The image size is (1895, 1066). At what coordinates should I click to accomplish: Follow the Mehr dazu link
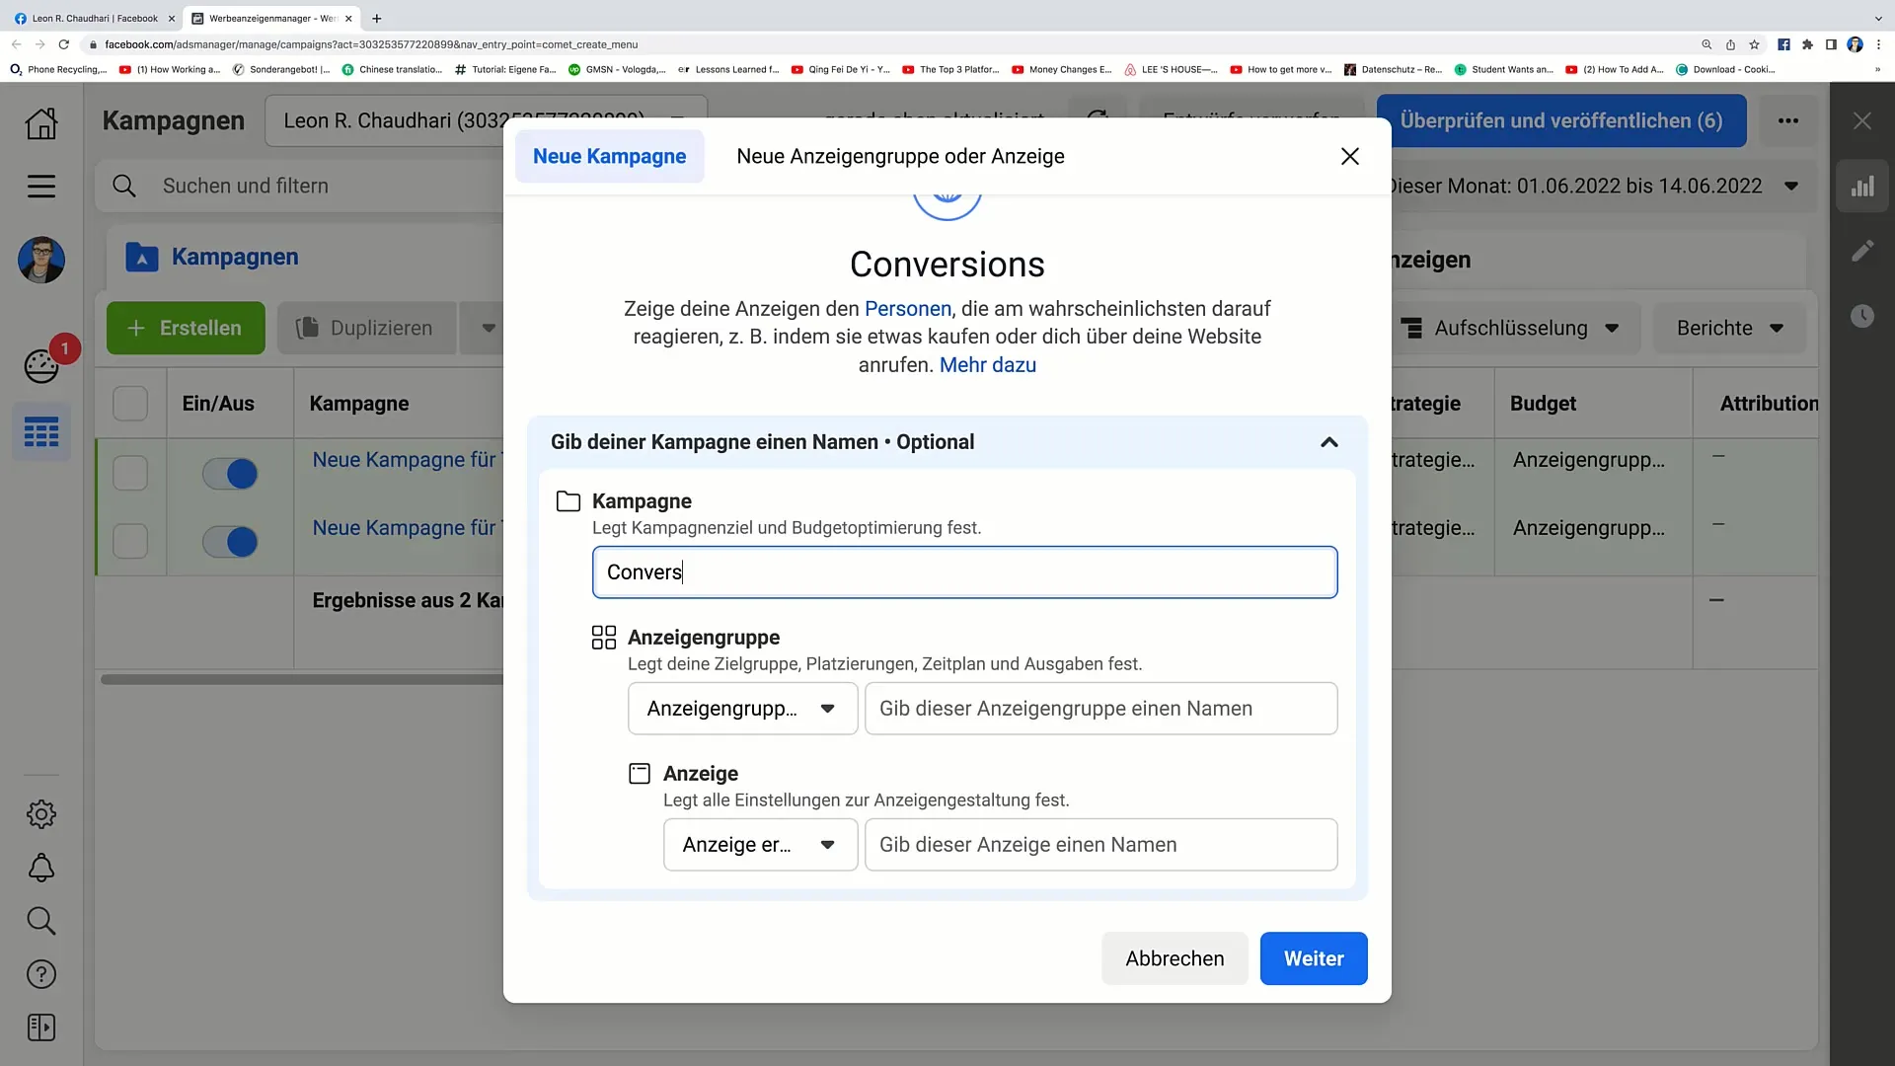pyautogui.click(x=987, y=365)
